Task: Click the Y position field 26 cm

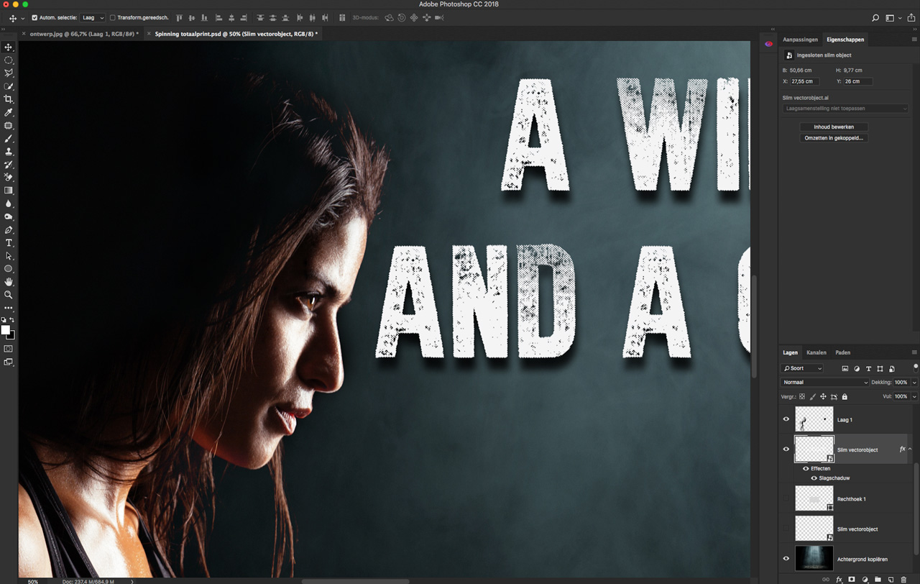Action: click(x=857, y=81)
